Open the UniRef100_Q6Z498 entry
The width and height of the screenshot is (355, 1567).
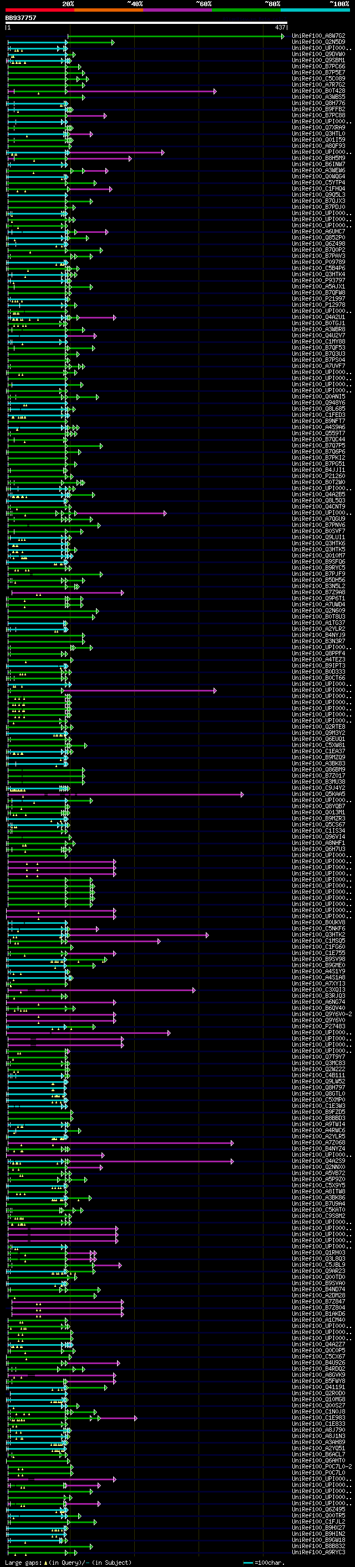point(318,243)
